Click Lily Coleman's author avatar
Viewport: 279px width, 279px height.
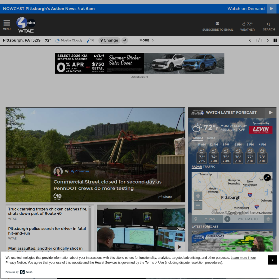pyautogui.click(x=58, y=171)
